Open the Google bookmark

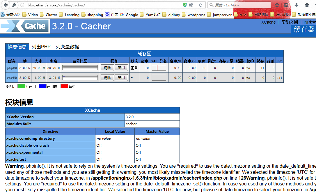[x=129, y=15]
